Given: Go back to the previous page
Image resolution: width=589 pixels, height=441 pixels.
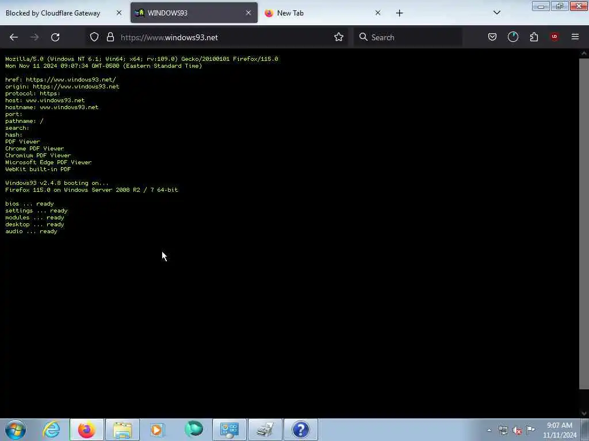Looking at the screenshot, I should pyautogui.click(x=14, y=37).
